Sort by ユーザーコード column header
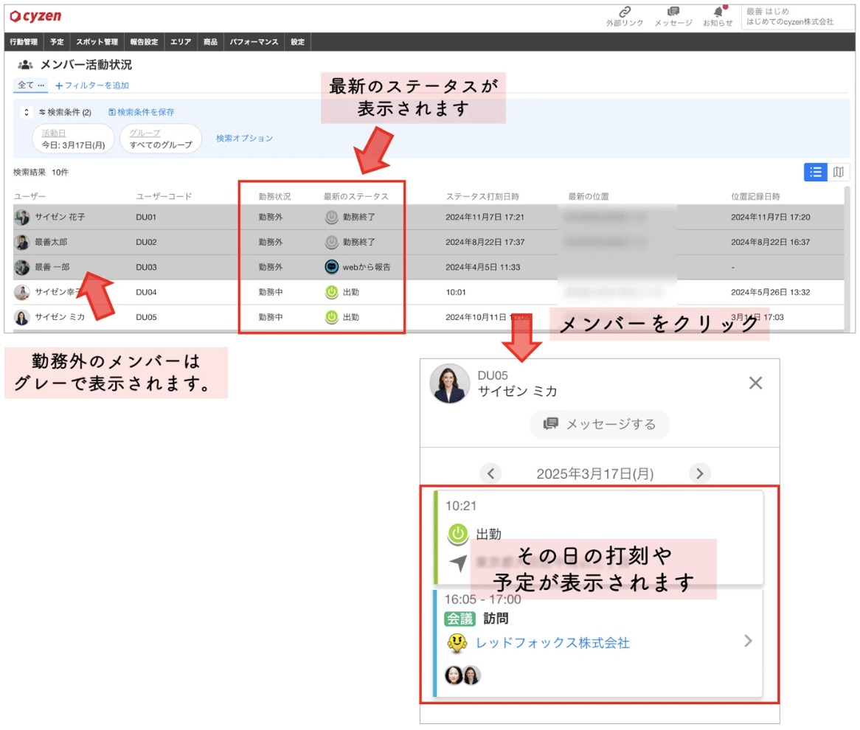Image resolution: width=860 pixels, height=730 pixels. (164, 196)
